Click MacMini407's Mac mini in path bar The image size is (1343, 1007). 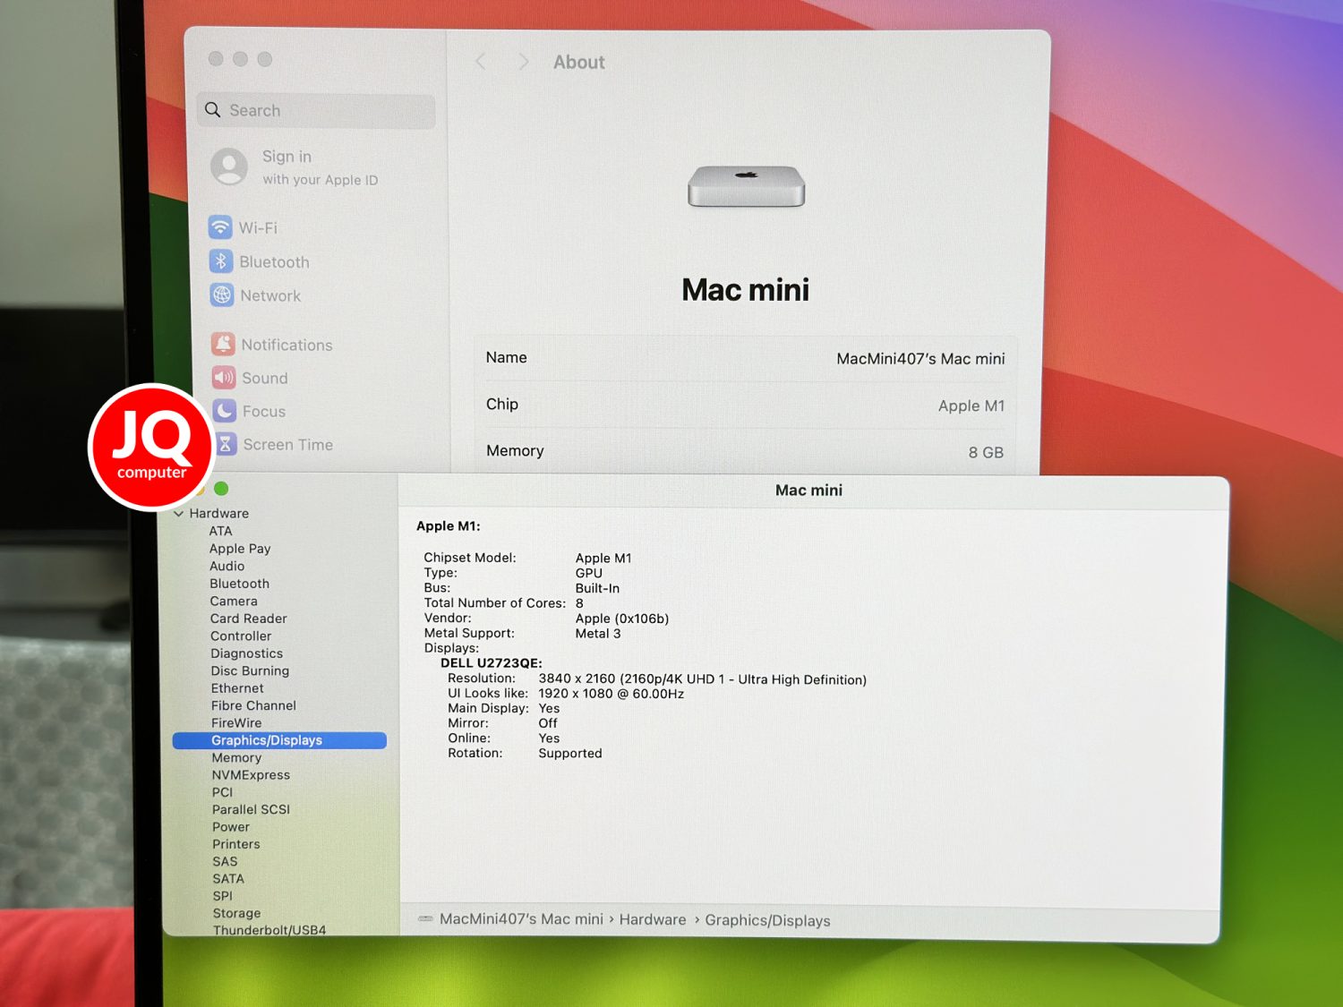521,919
